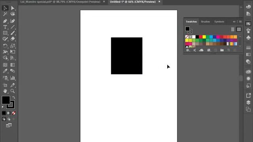Pick the yellow swatch in first row

click(x=204, y=37)
